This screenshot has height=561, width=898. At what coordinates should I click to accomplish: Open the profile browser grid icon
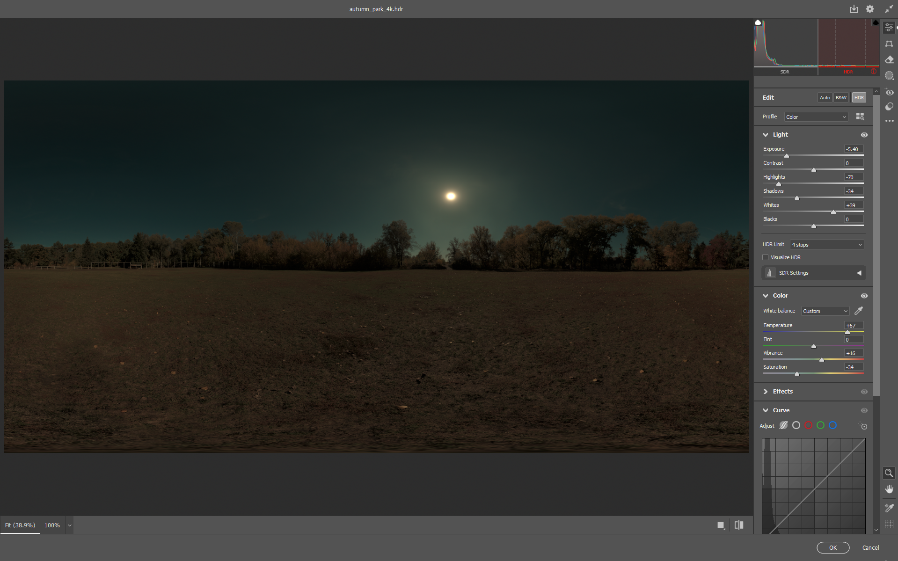[x=860, y=117]
